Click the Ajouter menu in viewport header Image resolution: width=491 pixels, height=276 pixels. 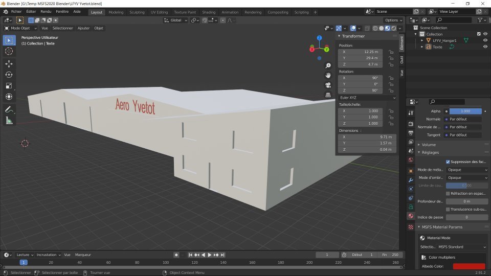[x=83, y=28]
